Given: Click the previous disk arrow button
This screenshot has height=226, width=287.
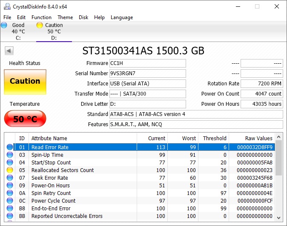Looking at the screenshot, I should 9,51.
